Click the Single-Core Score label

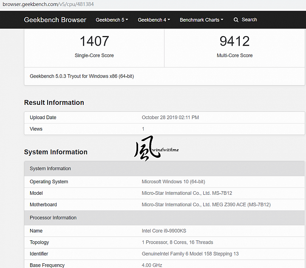pos(94,55)
